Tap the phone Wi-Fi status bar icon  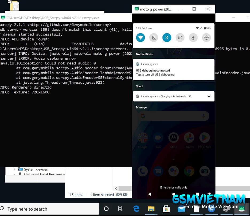pyautogui.click(x=197, y=28)
